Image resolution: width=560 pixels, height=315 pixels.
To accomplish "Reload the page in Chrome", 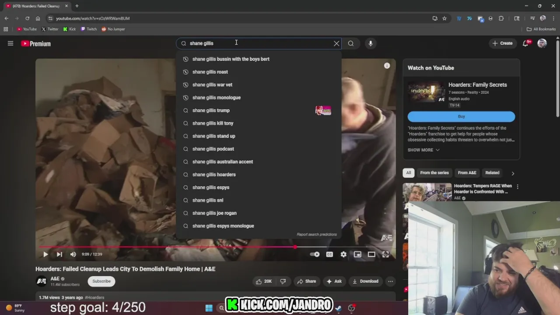I will [x=27, y=18].
